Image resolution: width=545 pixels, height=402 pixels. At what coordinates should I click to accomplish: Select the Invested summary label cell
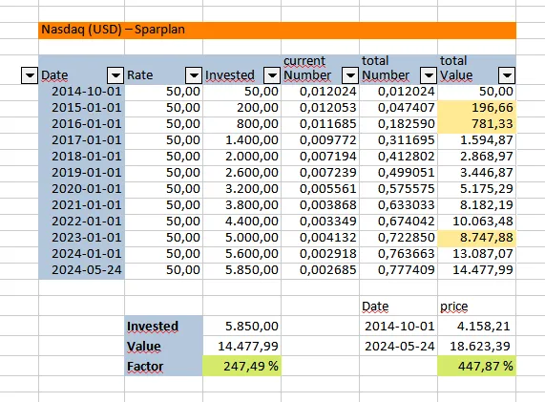(163, 326)
